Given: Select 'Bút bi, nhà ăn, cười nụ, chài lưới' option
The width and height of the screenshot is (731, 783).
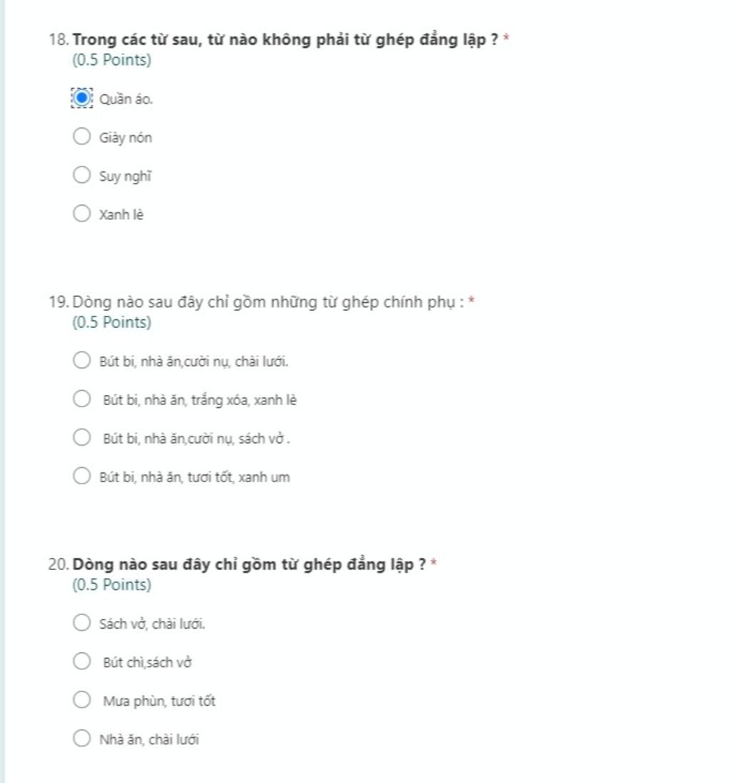Looking at the screenshot, I should tap(82, 360).
